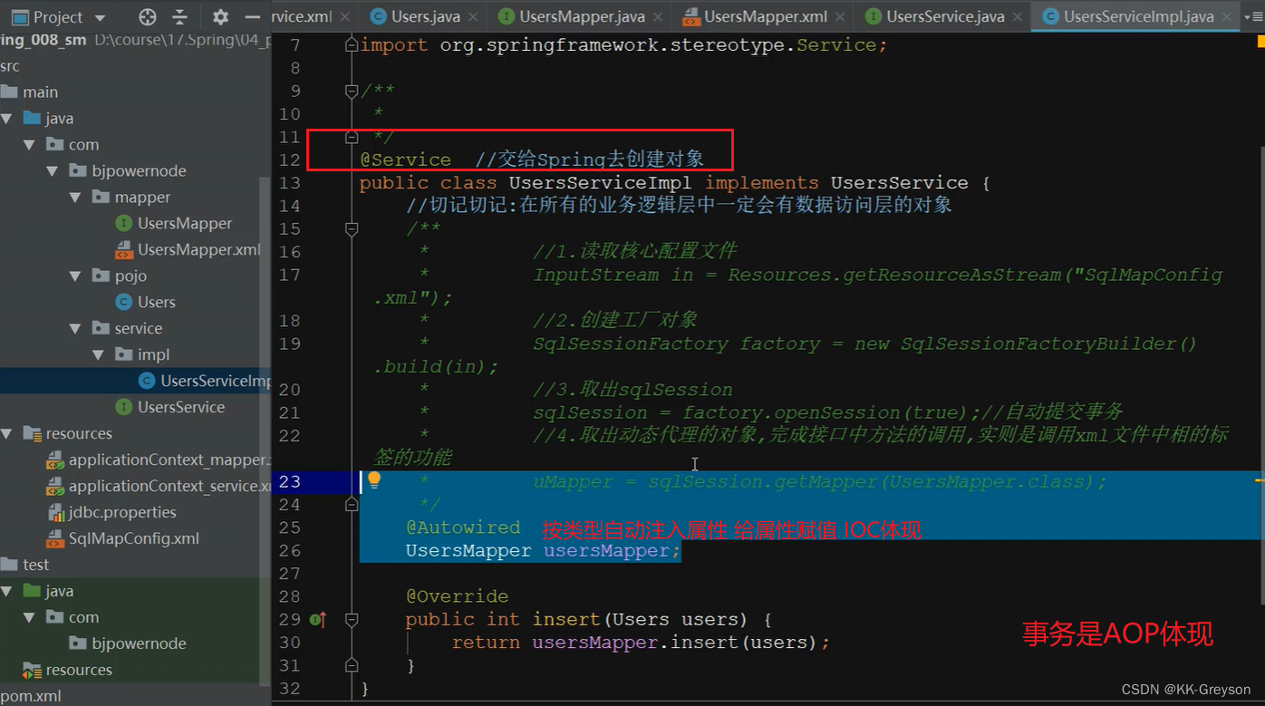The image size is (1265, 706).
Task: Open Project panel settings gear
Action: 220,17
